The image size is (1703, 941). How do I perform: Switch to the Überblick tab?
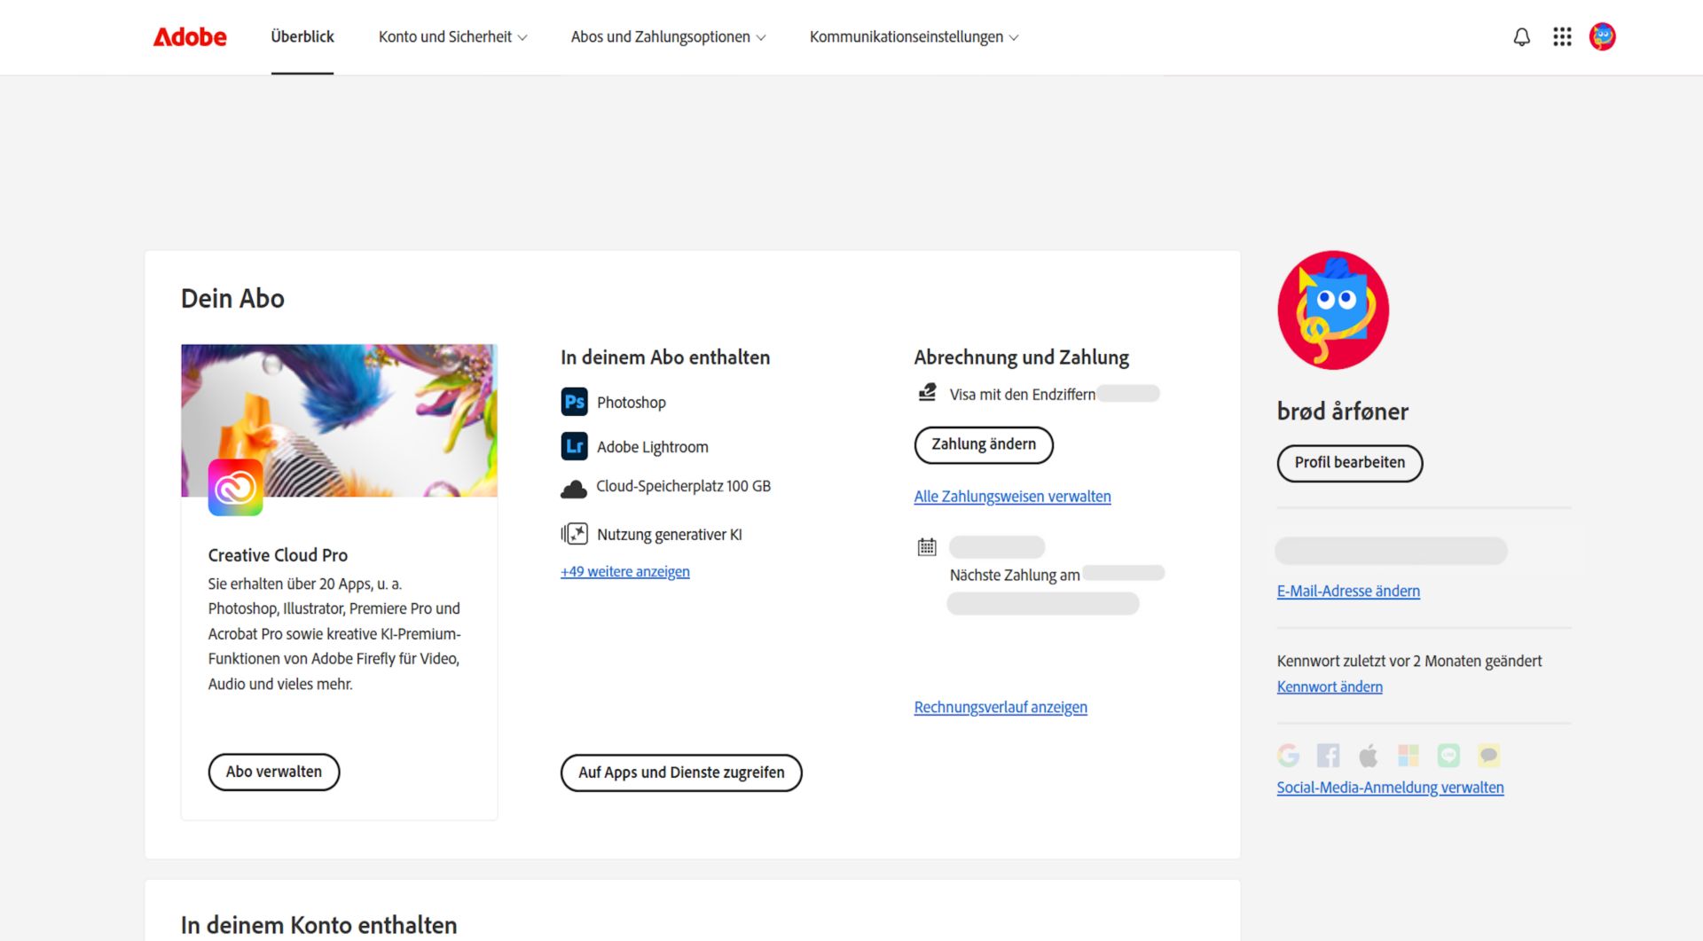(x=302, y=36)
